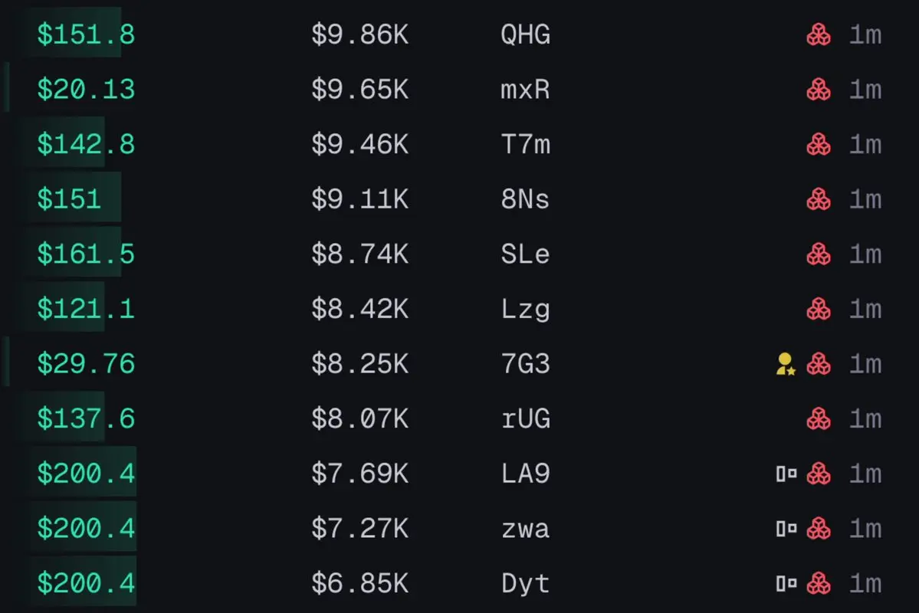This screenshot has height=613, width=919.
Task: Click the red cubes icon in mxR row
Action: click(x=818, y=90)
